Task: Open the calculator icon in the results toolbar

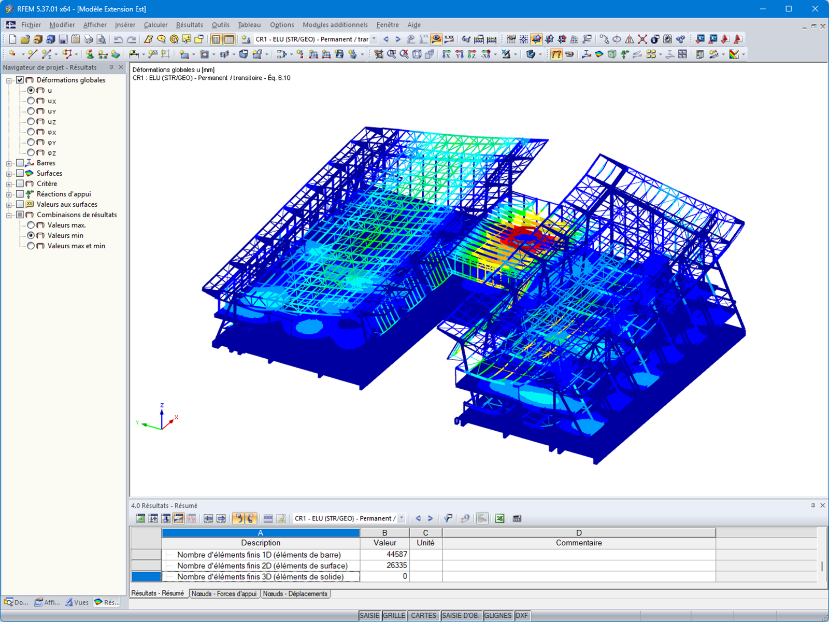Action: (x=517, y=518)
